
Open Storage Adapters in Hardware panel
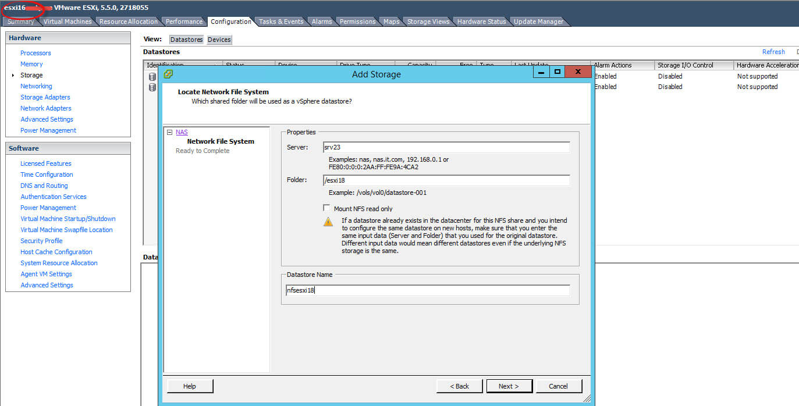point(45,97)
